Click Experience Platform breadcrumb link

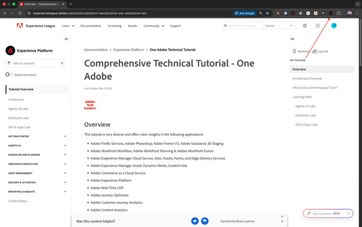click(128, 50)
